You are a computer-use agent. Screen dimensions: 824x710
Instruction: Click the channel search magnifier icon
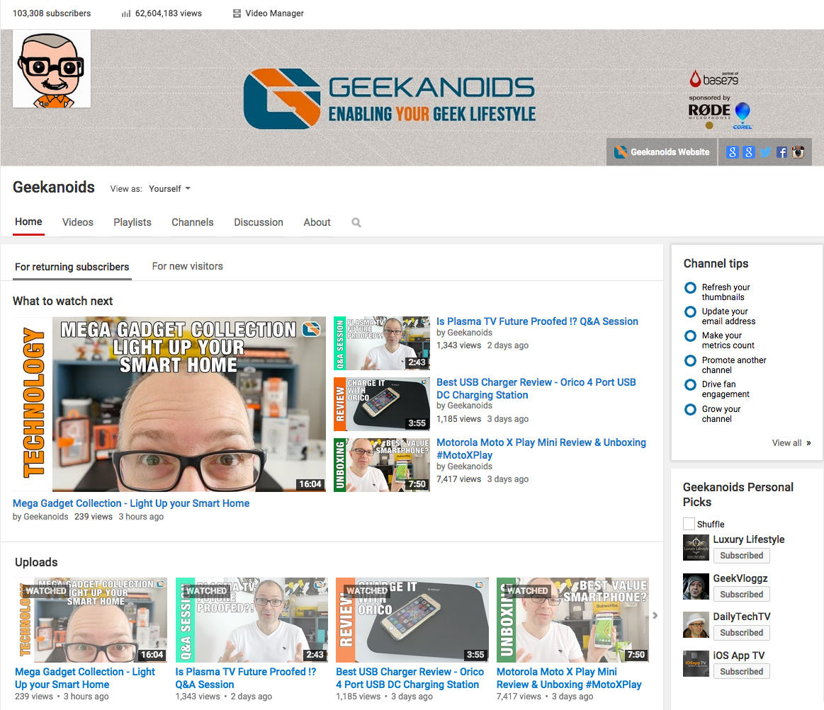coord(356,223)
